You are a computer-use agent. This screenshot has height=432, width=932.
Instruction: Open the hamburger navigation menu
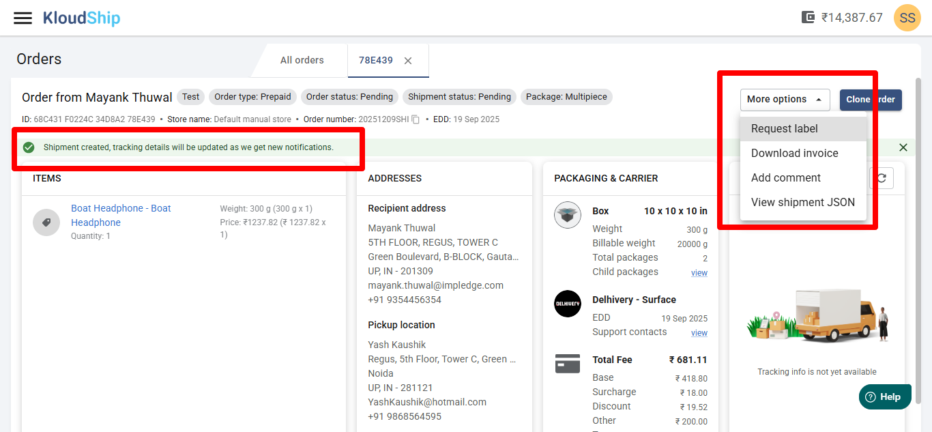[23, 18]
